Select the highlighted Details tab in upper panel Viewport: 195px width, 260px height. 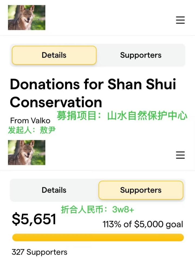point(54,55)
